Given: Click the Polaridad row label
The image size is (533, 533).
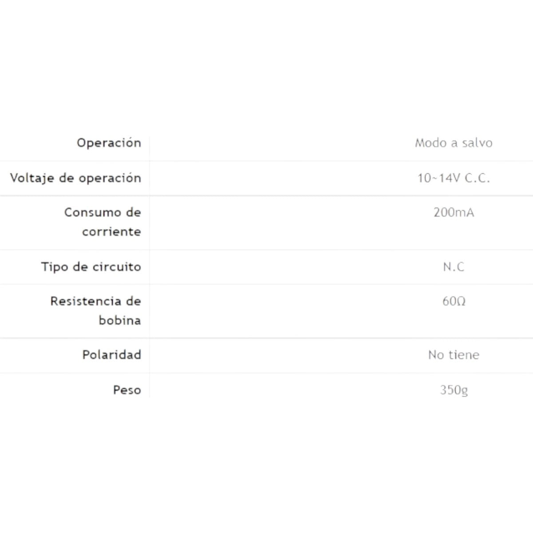Looking at the screenshot, I should coord(111,355).
